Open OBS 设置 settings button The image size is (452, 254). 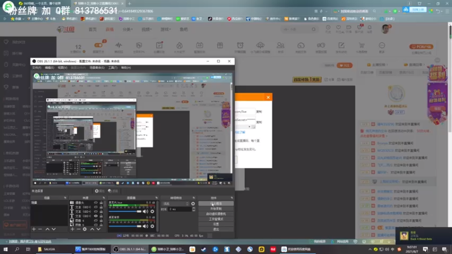click(x=216, y=224)
